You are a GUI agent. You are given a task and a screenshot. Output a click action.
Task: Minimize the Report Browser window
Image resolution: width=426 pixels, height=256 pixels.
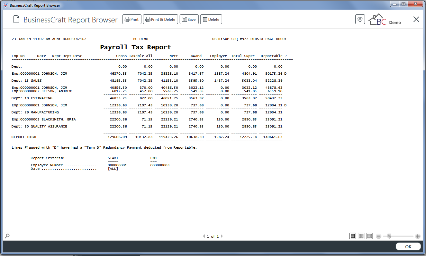(x=395, y=4)
